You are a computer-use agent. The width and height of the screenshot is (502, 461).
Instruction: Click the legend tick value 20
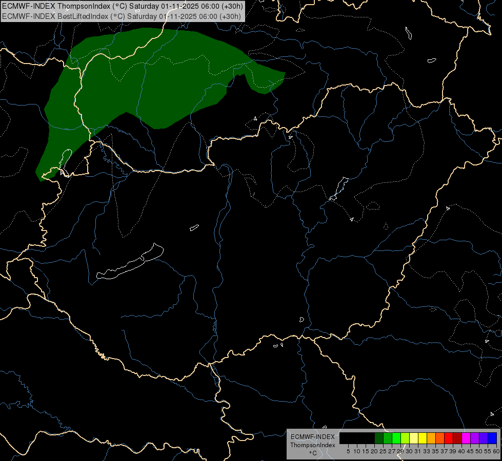pos(374,451)
